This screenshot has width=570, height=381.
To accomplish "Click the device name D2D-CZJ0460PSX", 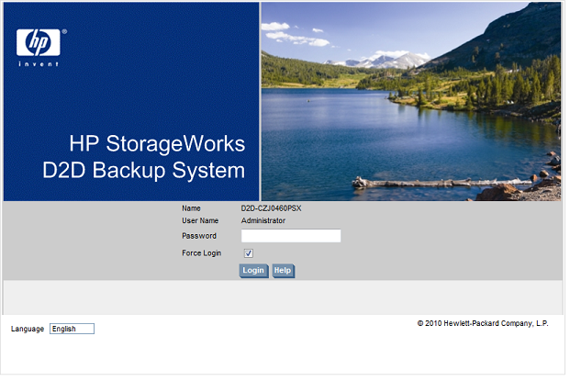I will [271, 208].
